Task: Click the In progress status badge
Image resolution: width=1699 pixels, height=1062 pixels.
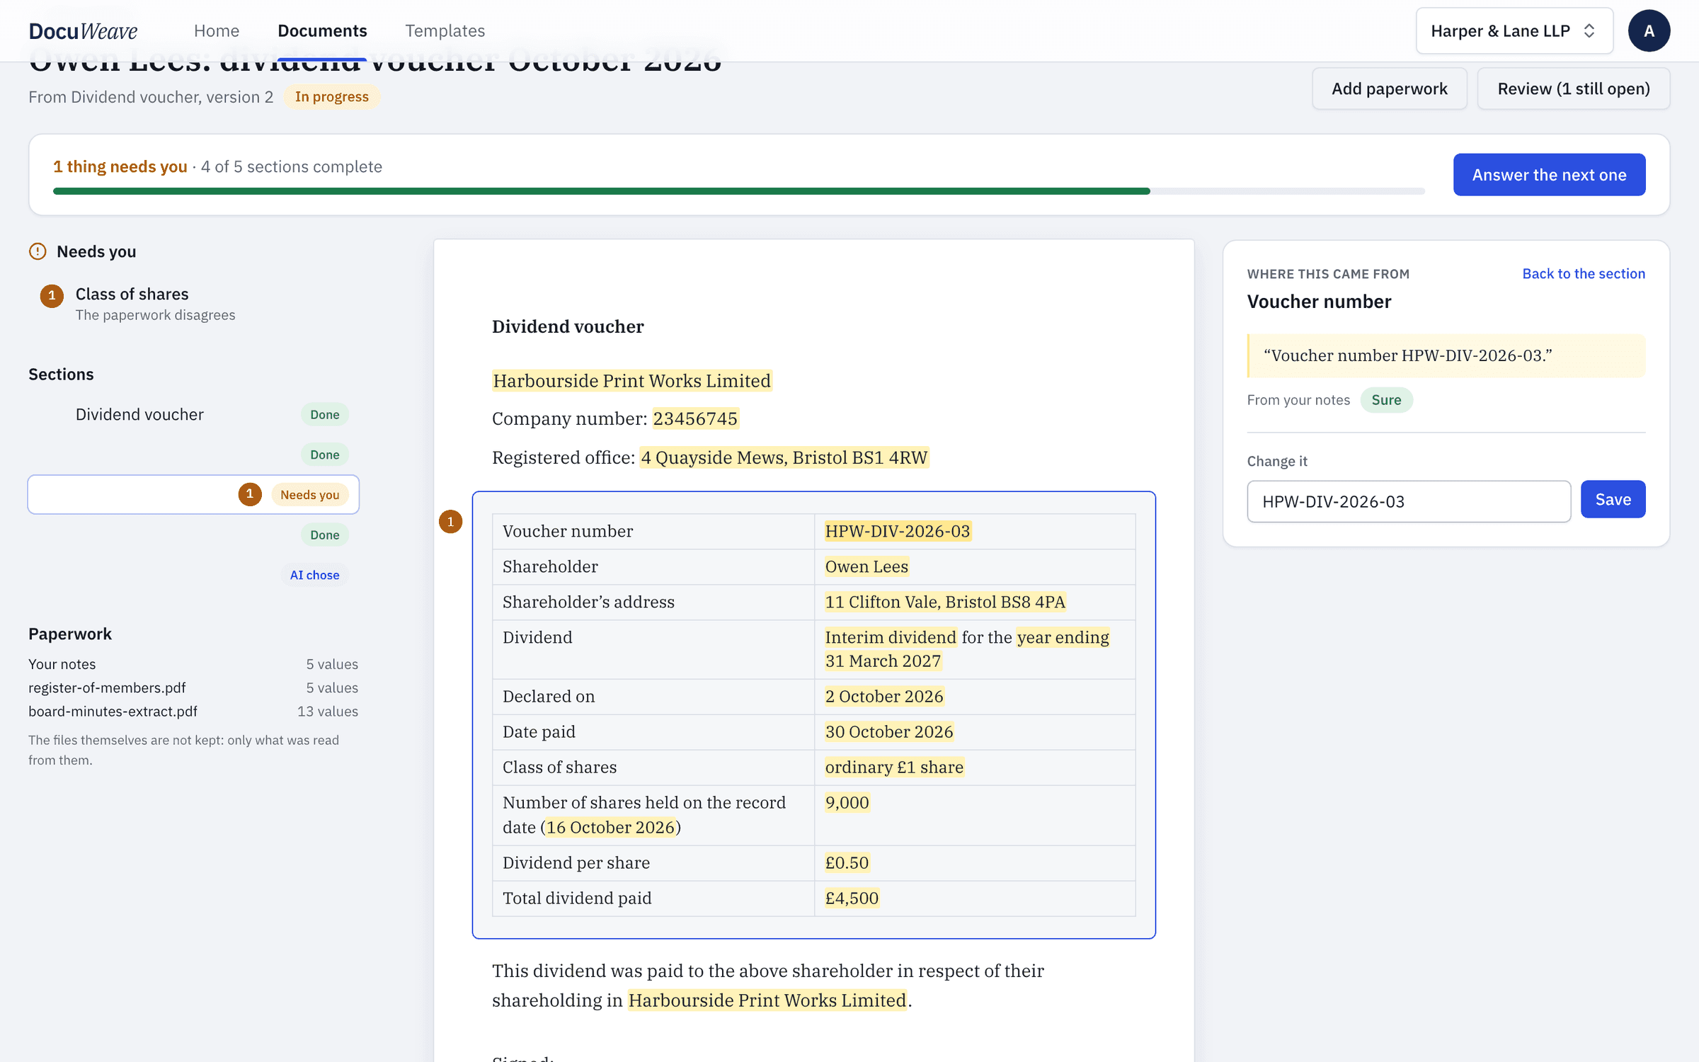Action: click(331, 97)
